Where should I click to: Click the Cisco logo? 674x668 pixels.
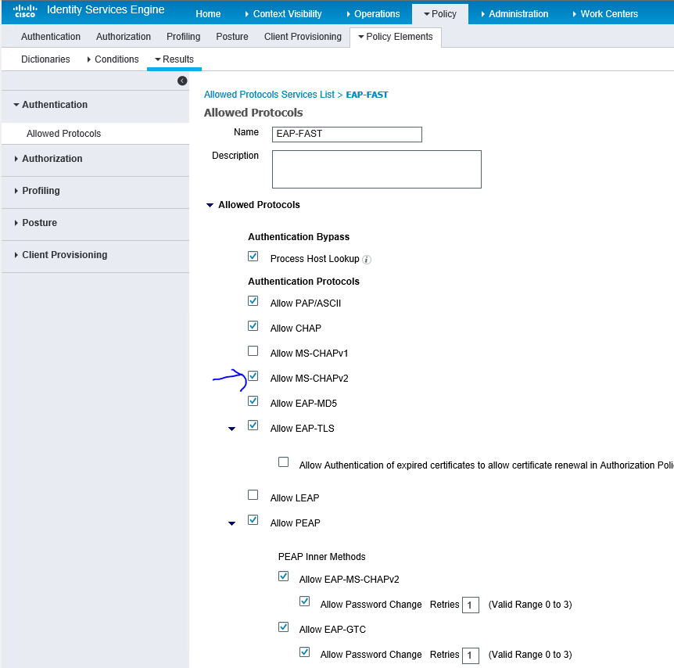pos(25,11)
